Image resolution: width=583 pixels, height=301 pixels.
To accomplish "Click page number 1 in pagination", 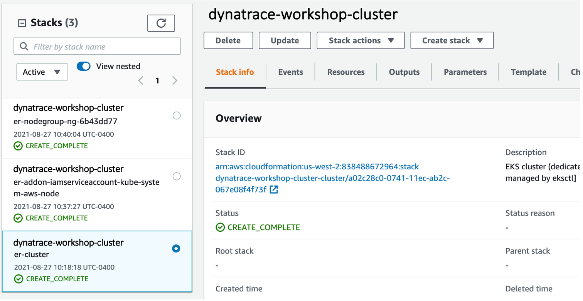I will click(x=157, y=80).
